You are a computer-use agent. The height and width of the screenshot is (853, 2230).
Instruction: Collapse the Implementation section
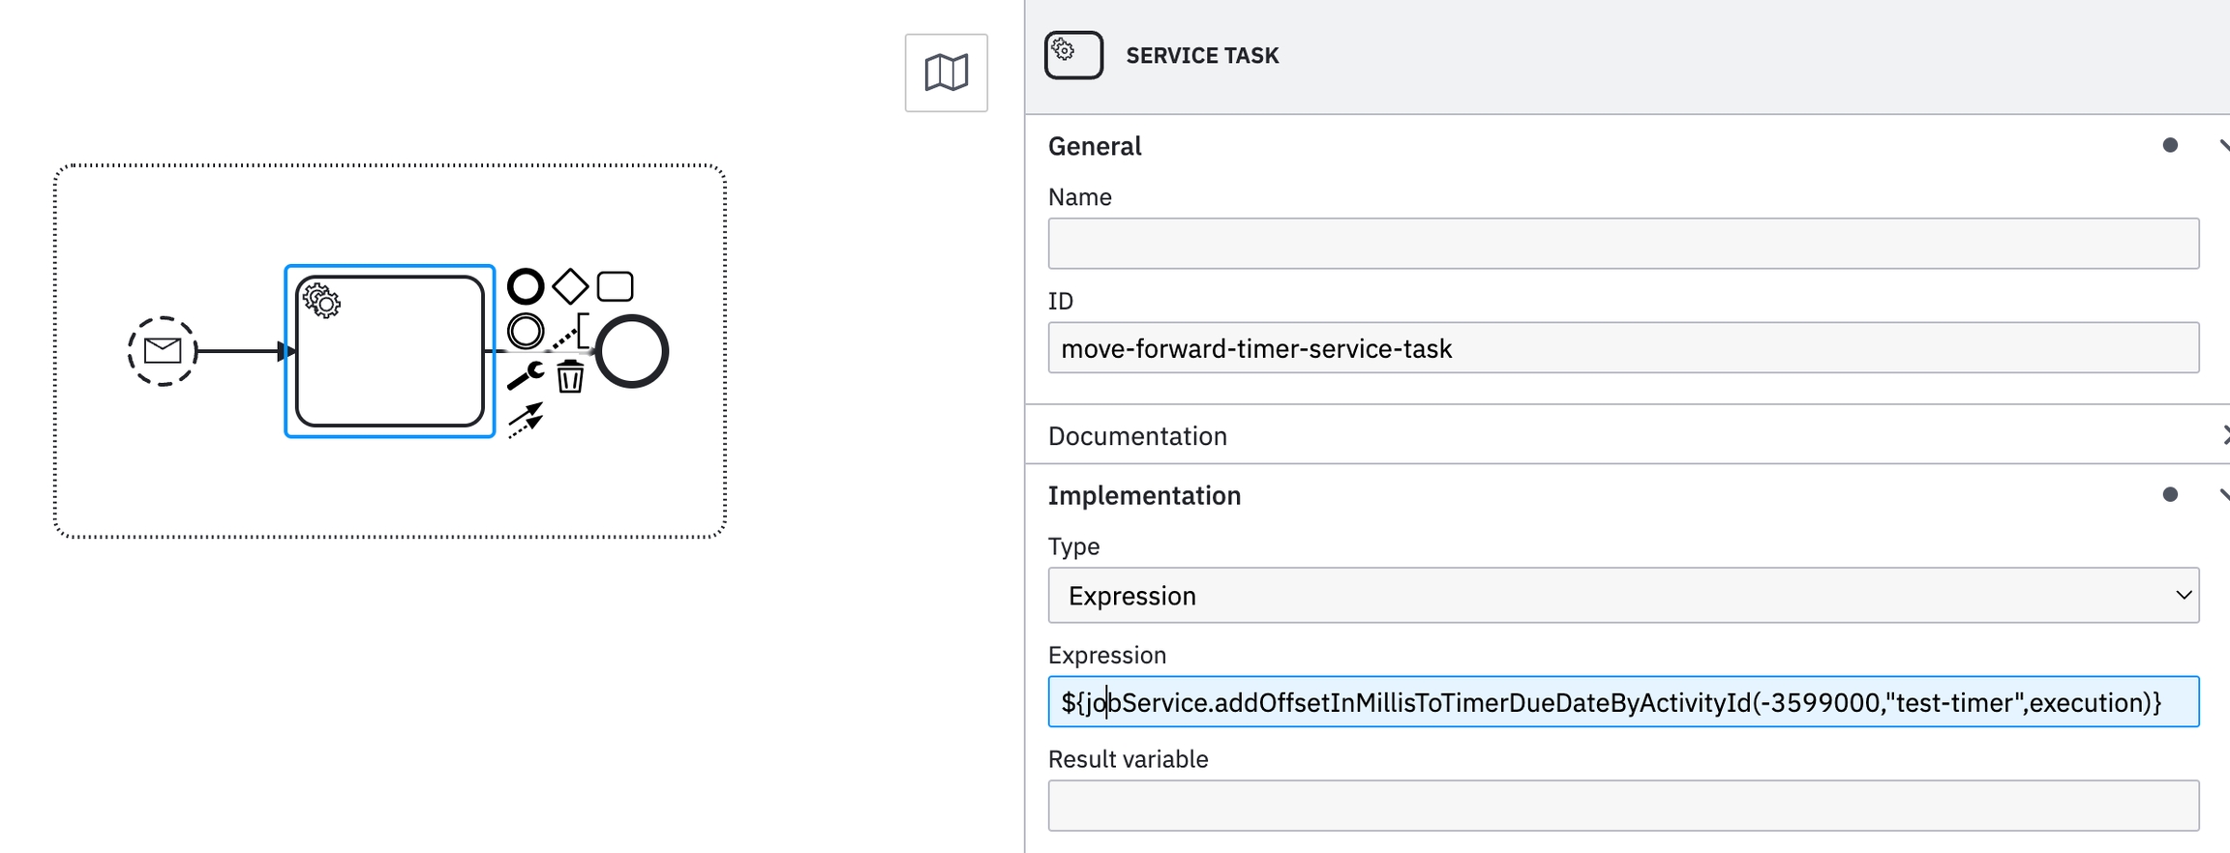(x=2222, y=495)
